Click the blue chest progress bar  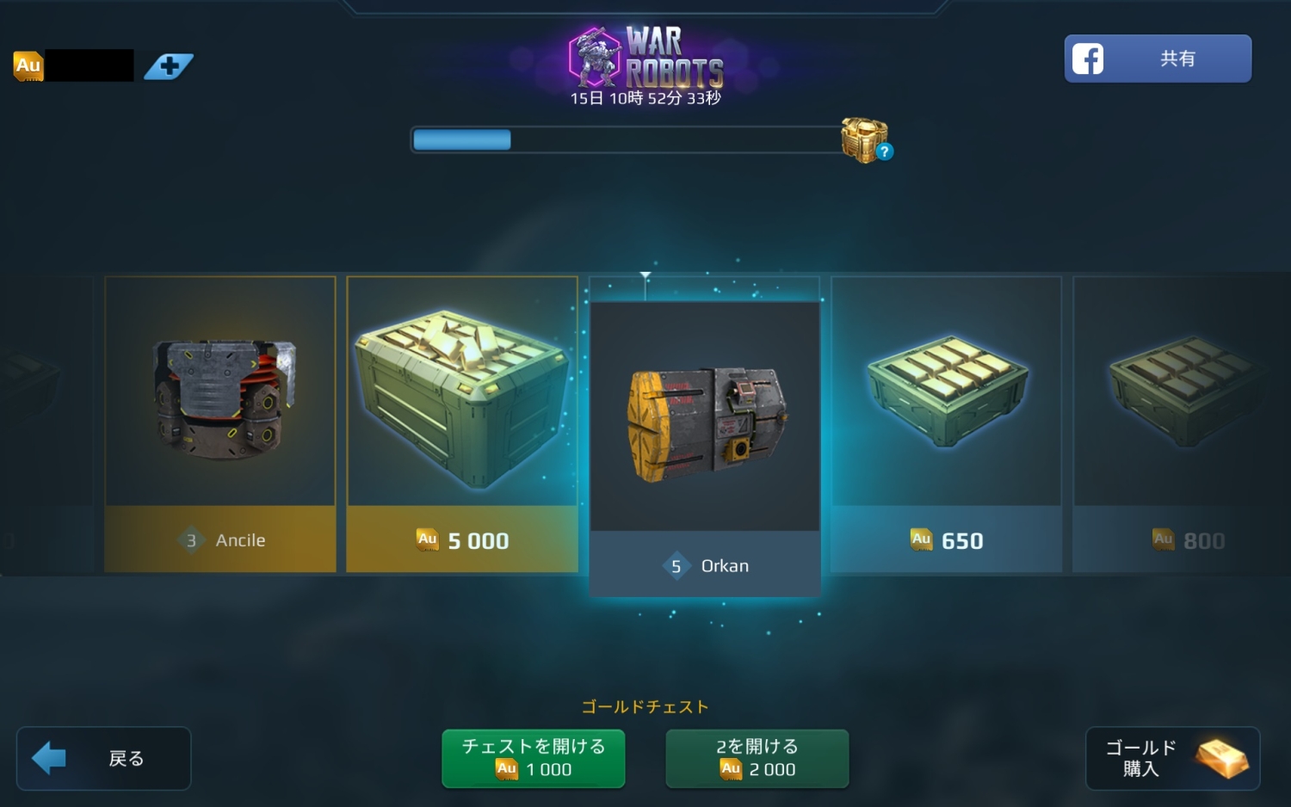point(628,139)
